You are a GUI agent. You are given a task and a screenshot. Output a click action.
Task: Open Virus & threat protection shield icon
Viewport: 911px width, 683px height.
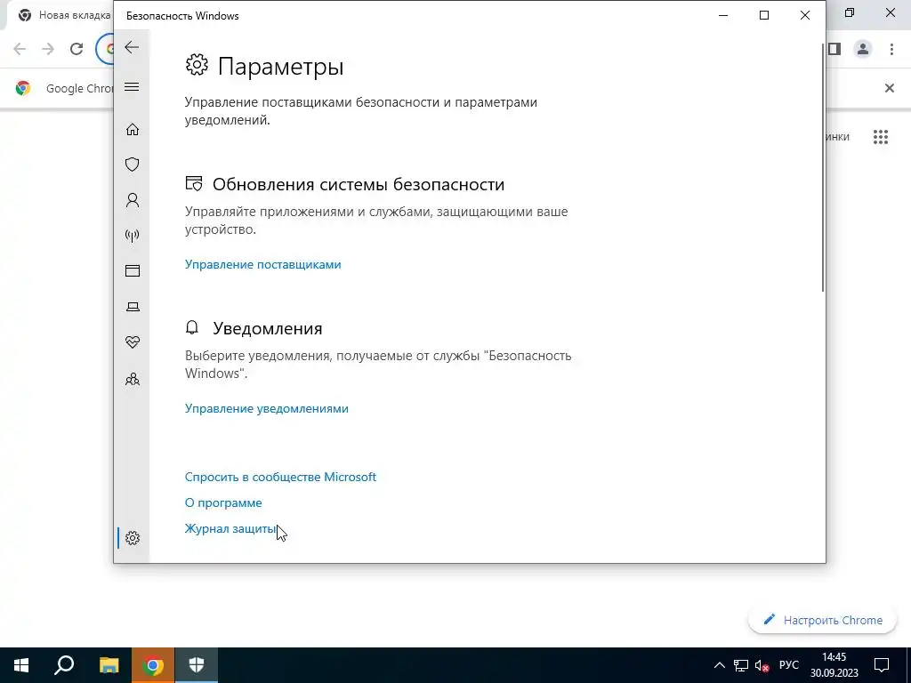pyautogui.click(x=133, y=165)
